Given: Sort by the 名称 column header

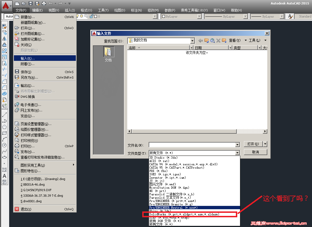Looking at the screenshot, I should [158, 48].
